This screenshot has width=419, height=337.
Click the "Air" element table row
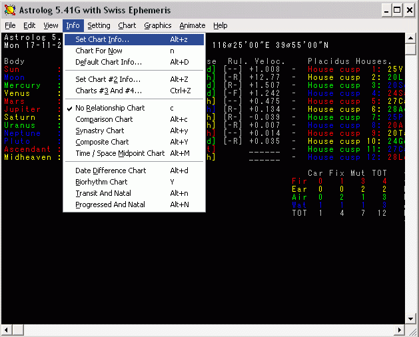coord(339,197)
